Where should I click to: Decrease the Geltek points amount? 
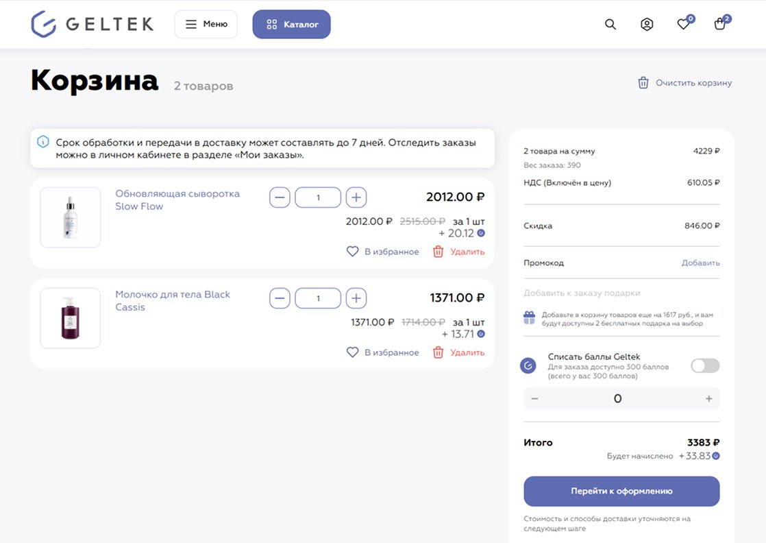click(534, 399)
